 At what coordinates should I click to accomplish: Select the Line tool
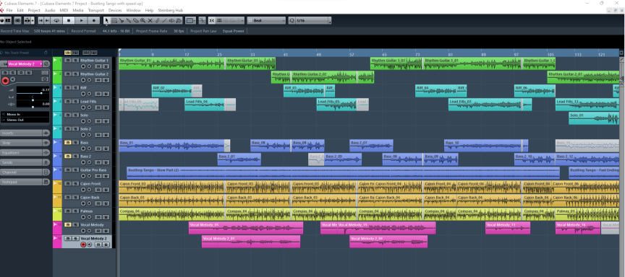click(164, 20)
